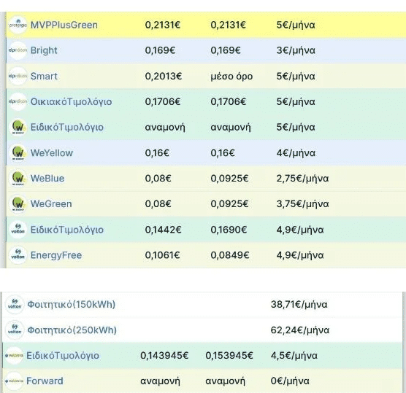Click the 62,24€/μήνα value for Φοιτητικό(250kWh)

[x=300, y=330]
